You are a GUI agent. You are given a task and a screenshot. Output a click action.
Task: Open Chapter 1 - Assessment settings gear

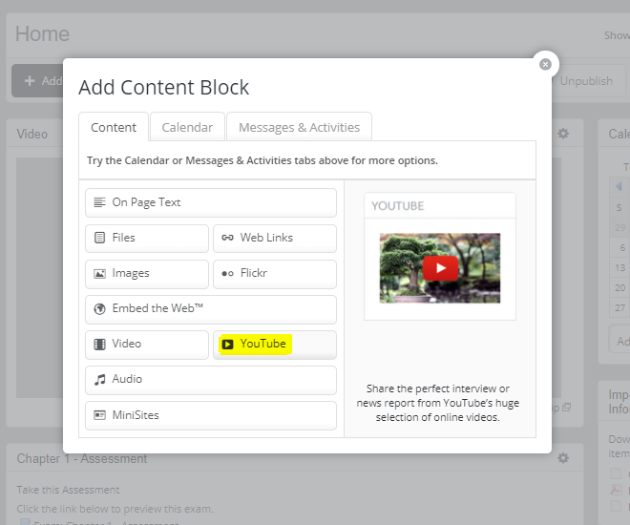tap(563, 458)
